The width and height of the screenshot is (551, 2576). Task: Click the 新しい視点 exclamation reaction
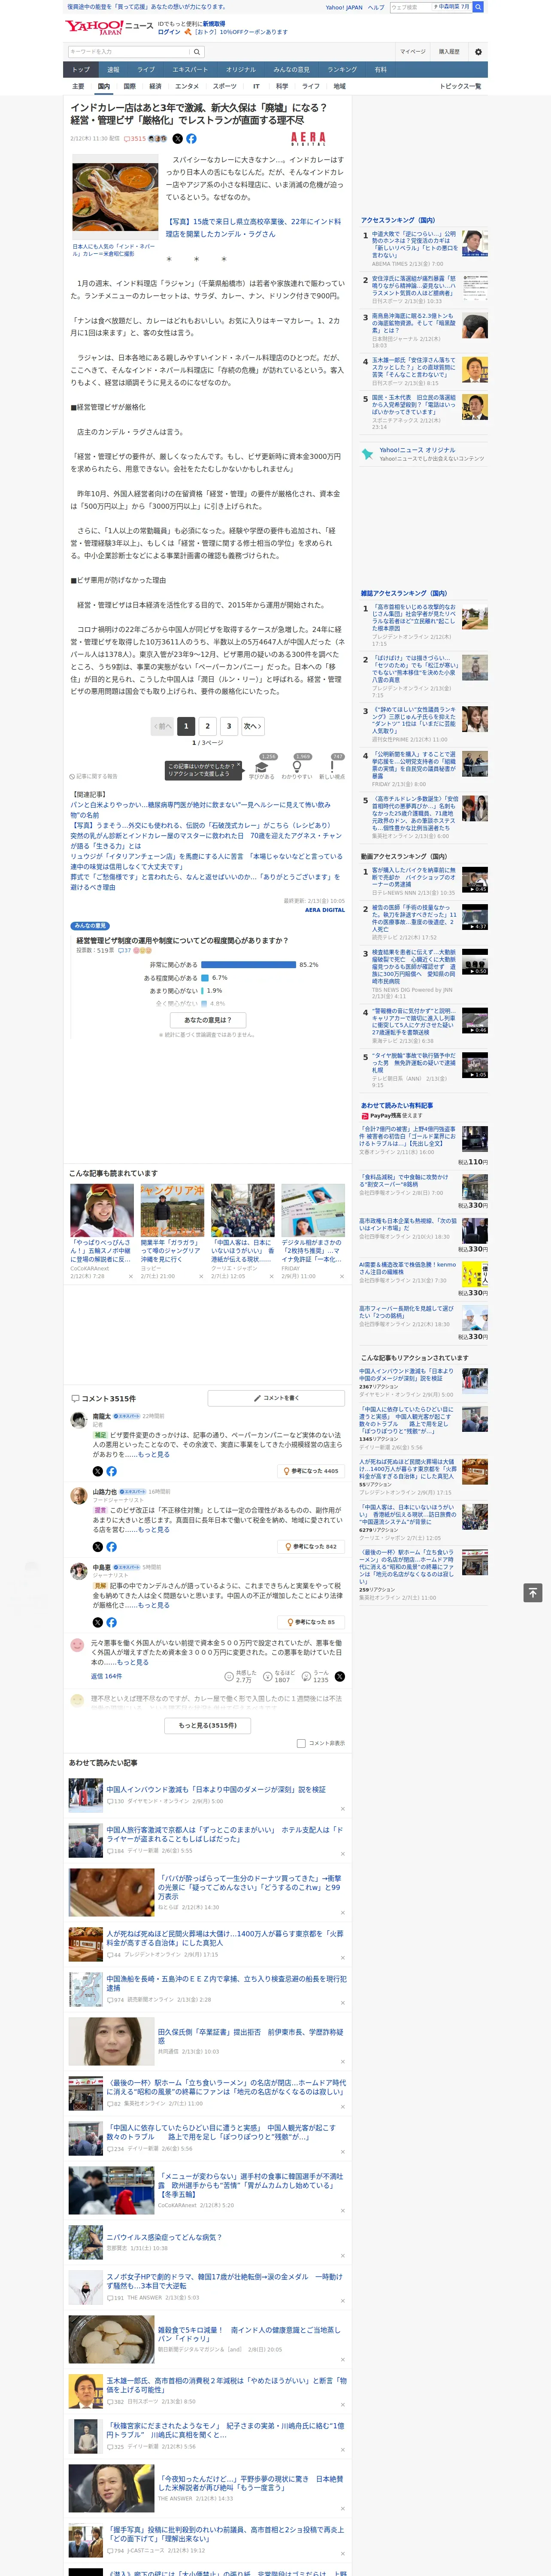click(x=332, y=767)
